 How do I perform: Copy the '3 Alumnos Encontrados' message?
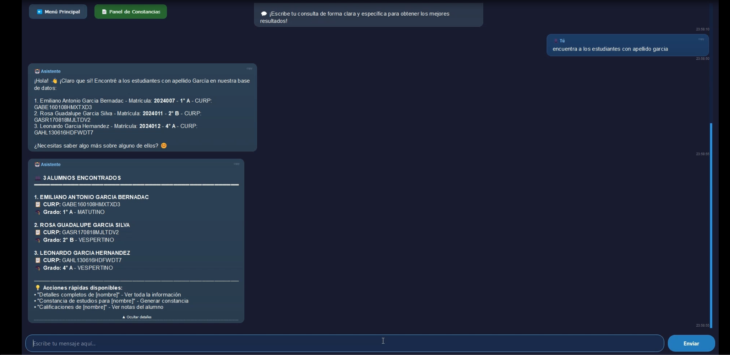click(x=236, y=164)
